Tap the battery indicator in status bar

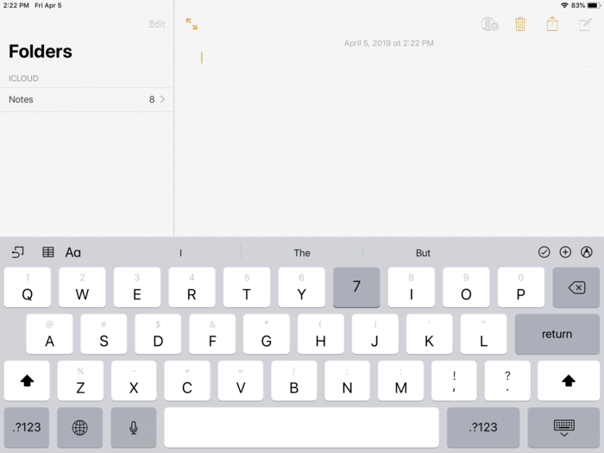(594, 5)
